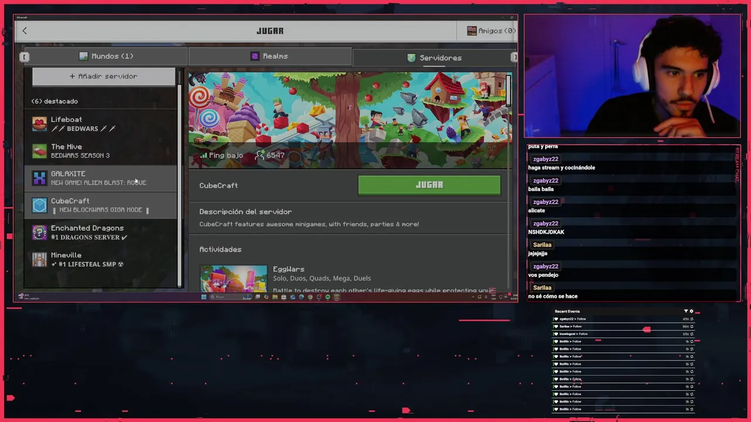
Task: Click the Sarilaa name above 'jajajajja'
Action: [x=542, y=244]
